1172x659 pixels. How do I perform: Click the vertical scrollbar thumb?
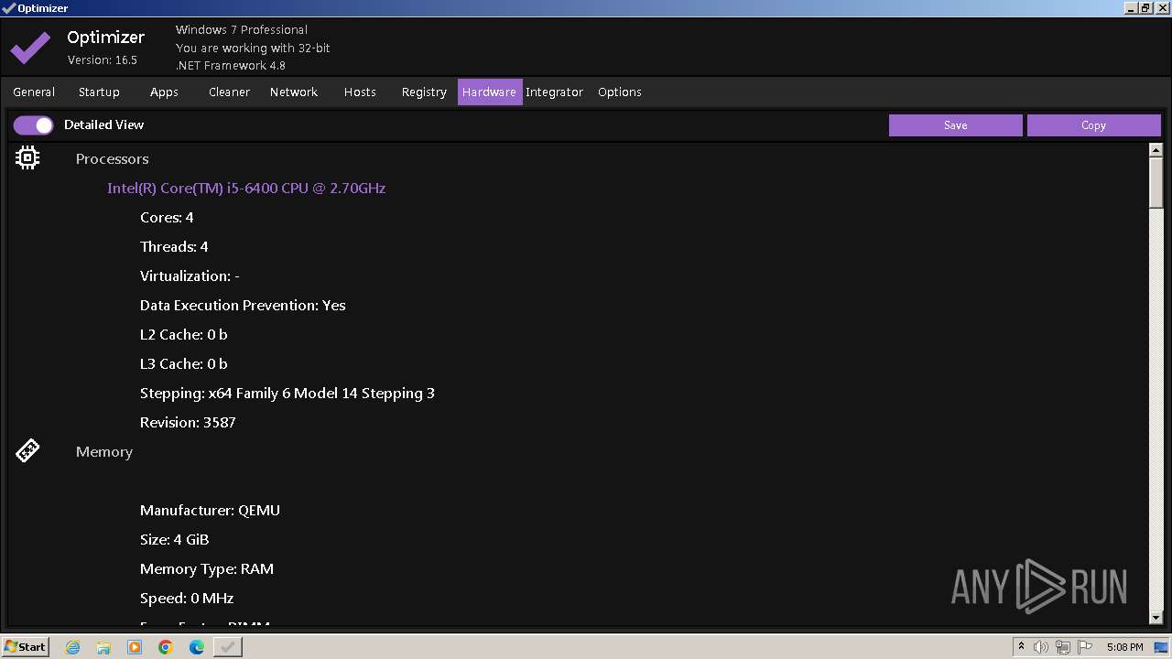tap(1156, 183)
